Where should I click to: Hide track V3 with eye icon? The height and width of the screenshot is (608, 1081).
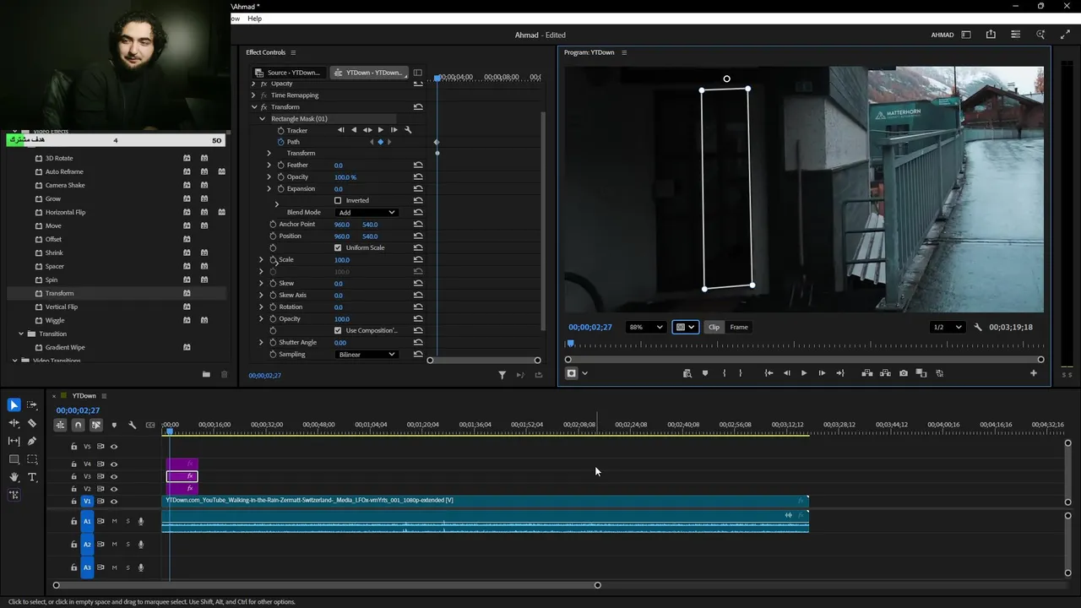pyautogui.click(x=114, y=476)
